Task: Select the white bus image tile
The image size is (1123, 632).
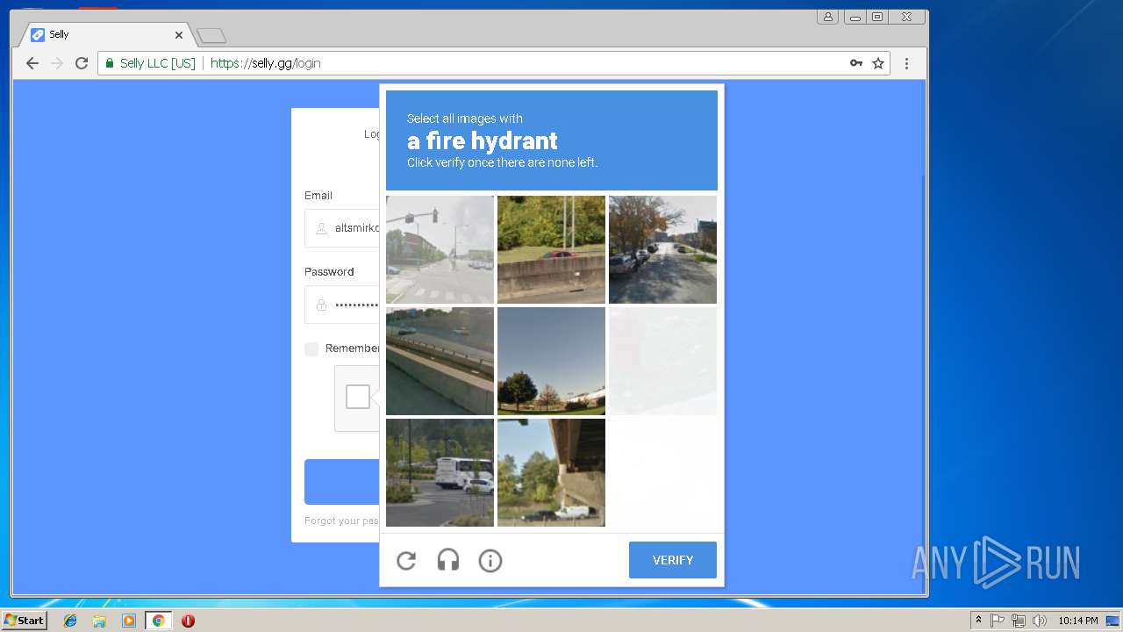Action: click(440, 472)
